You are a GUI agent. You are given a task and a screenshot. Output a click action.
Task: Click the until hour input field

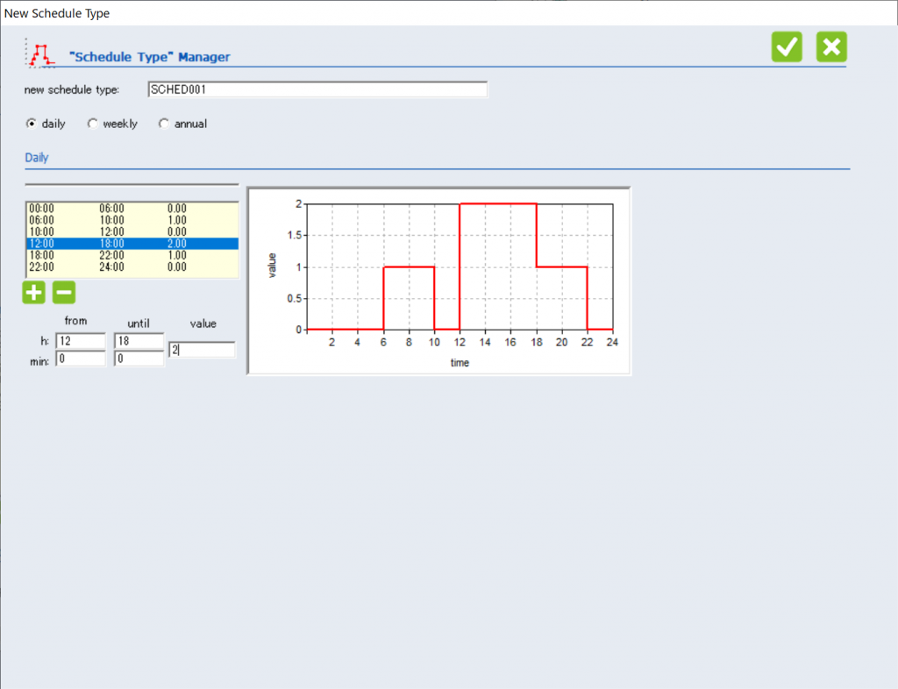pyautogui.click(x=139, y=340)
